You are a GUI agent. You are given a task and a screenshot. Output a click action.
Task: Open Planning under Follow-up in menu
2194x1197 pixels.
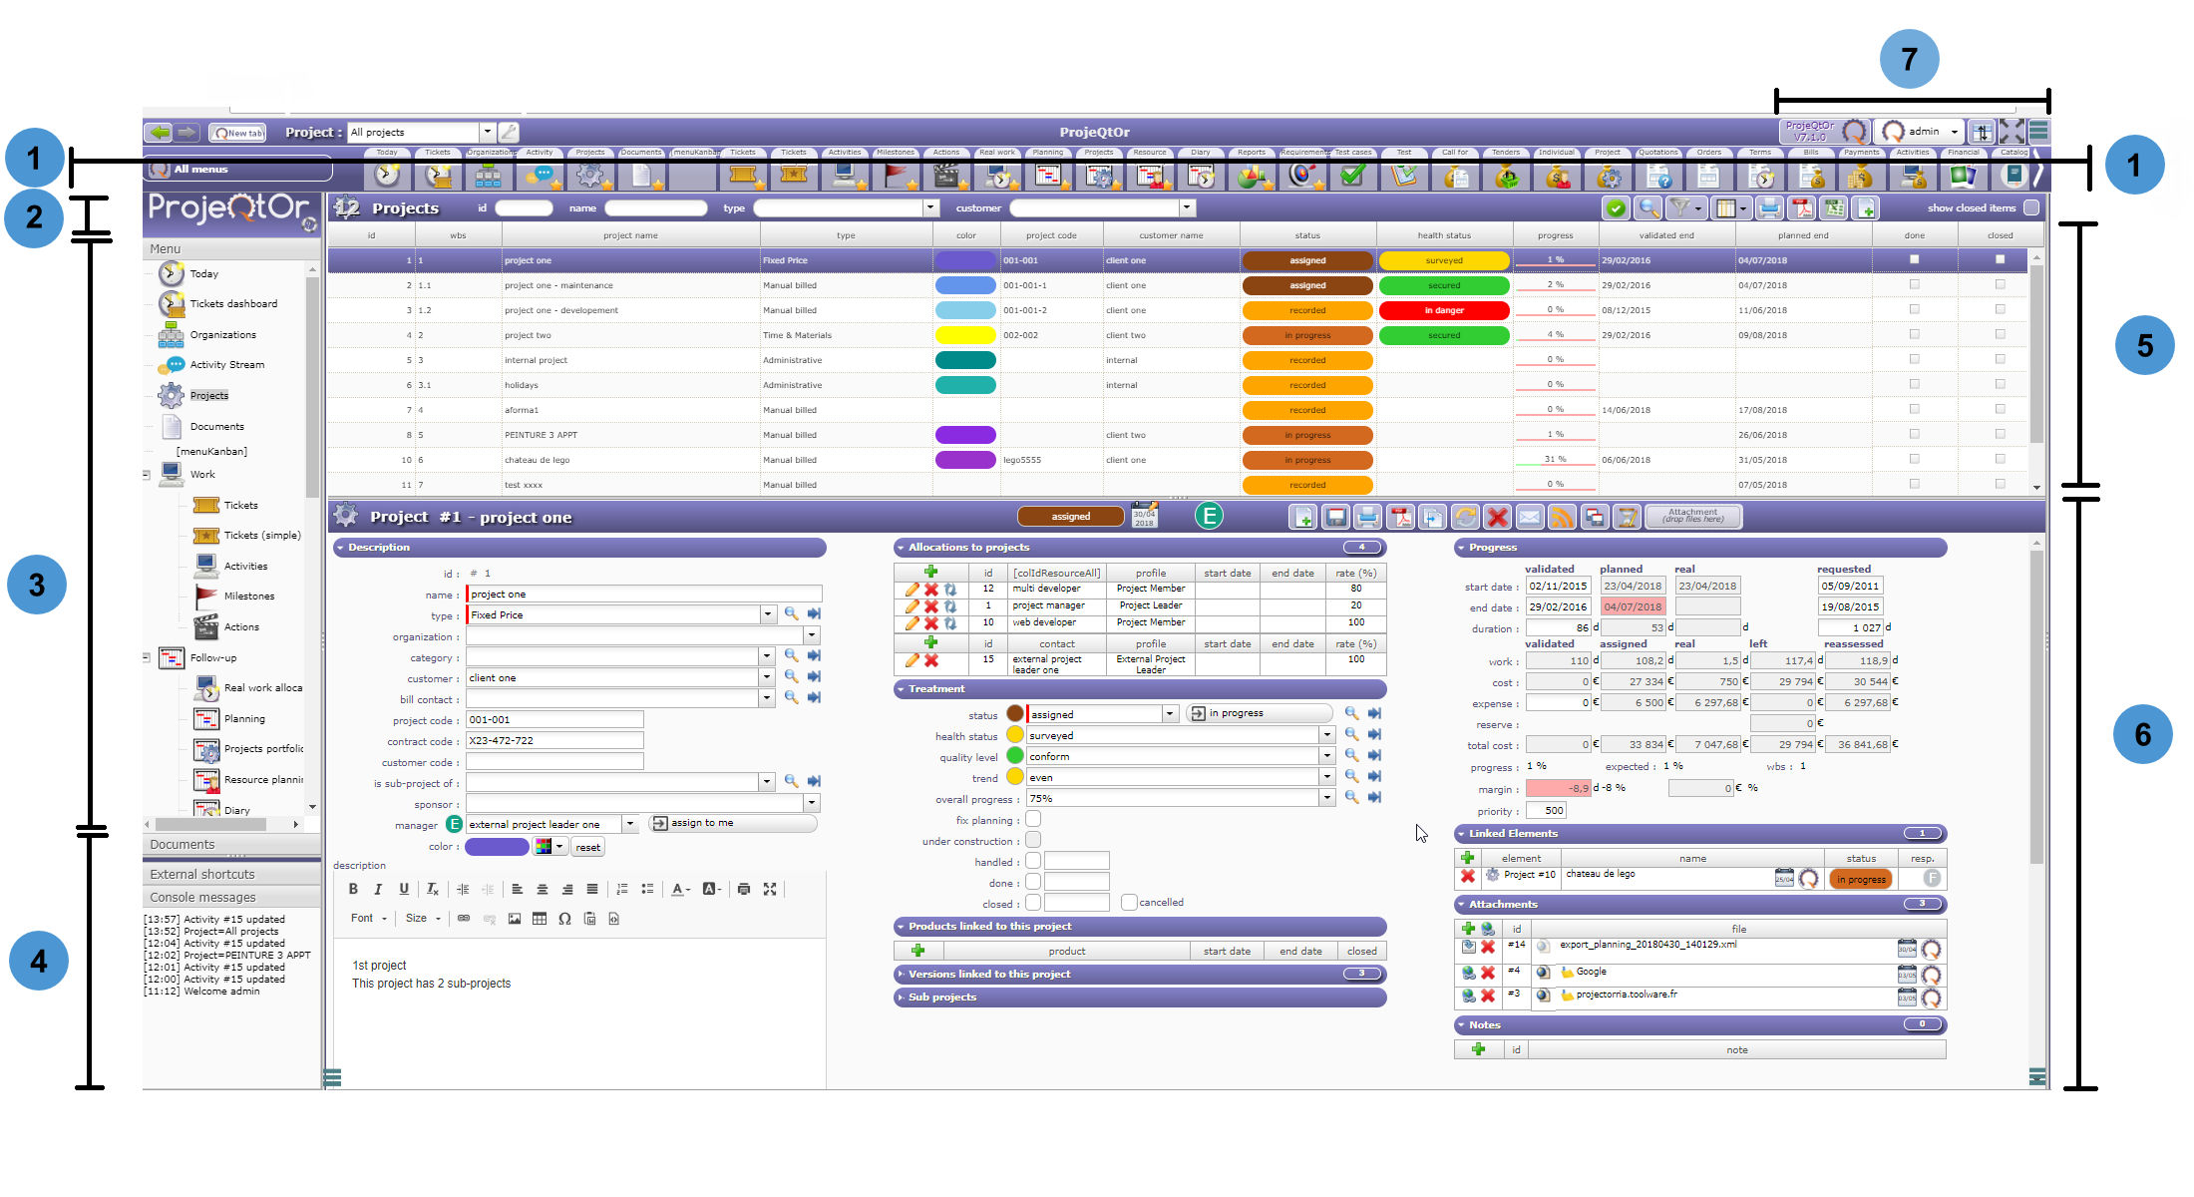coord(244,719)
